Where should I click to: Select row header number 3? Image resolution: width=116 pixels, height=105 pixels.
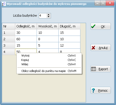pyautogui.click(x=8, y=45)
